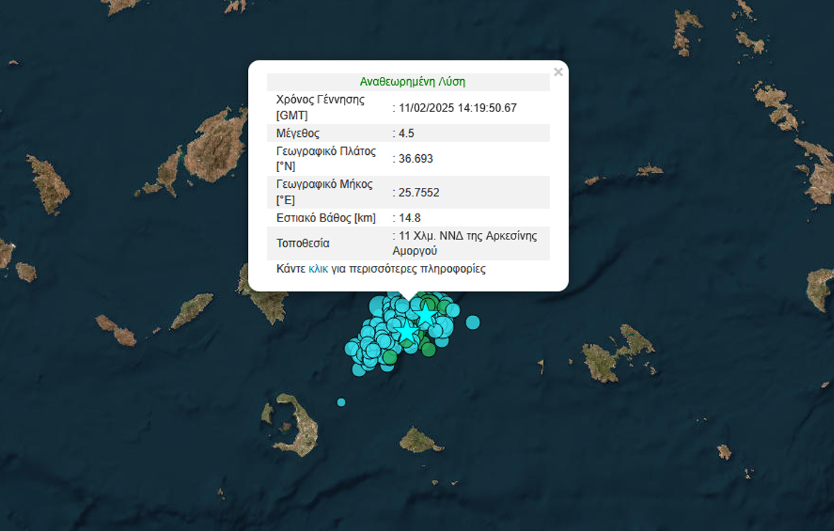Select the isolated cyan circle east of cluster
The width and height of the screenshot is (834, 531).
pos(473,322)
